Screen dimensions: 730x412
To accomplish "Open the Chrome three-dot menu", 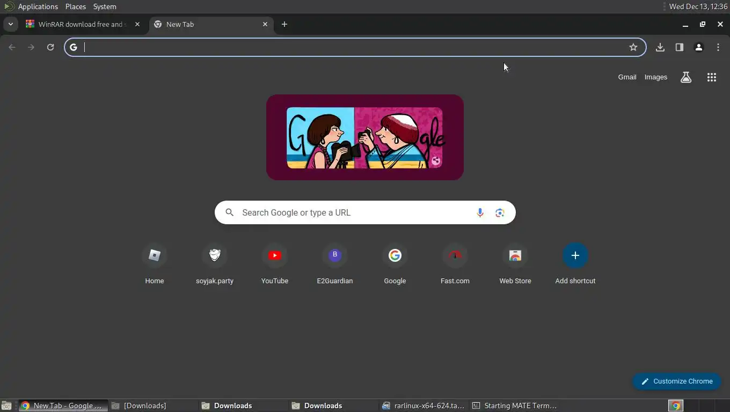I will pos(718,47).
